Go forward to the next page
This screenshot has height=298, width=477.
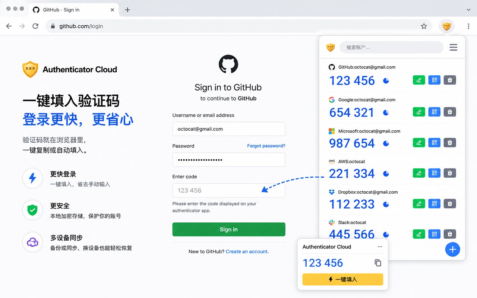click(22, 26)
